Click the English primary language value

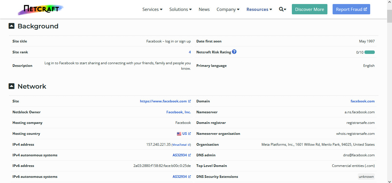(369, 66)
